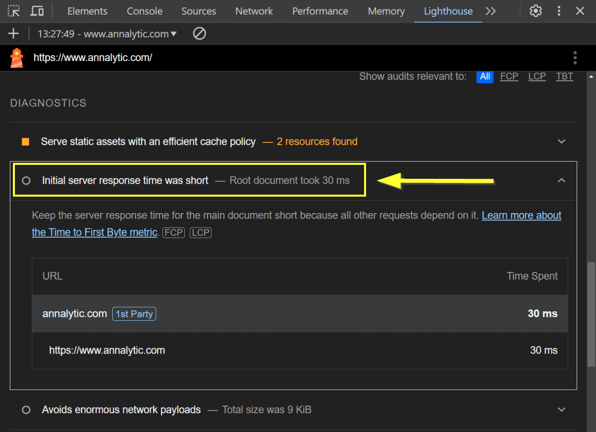Click the Time Spent column header
Viewport: 596px width, 432px height.
(532, 276)
